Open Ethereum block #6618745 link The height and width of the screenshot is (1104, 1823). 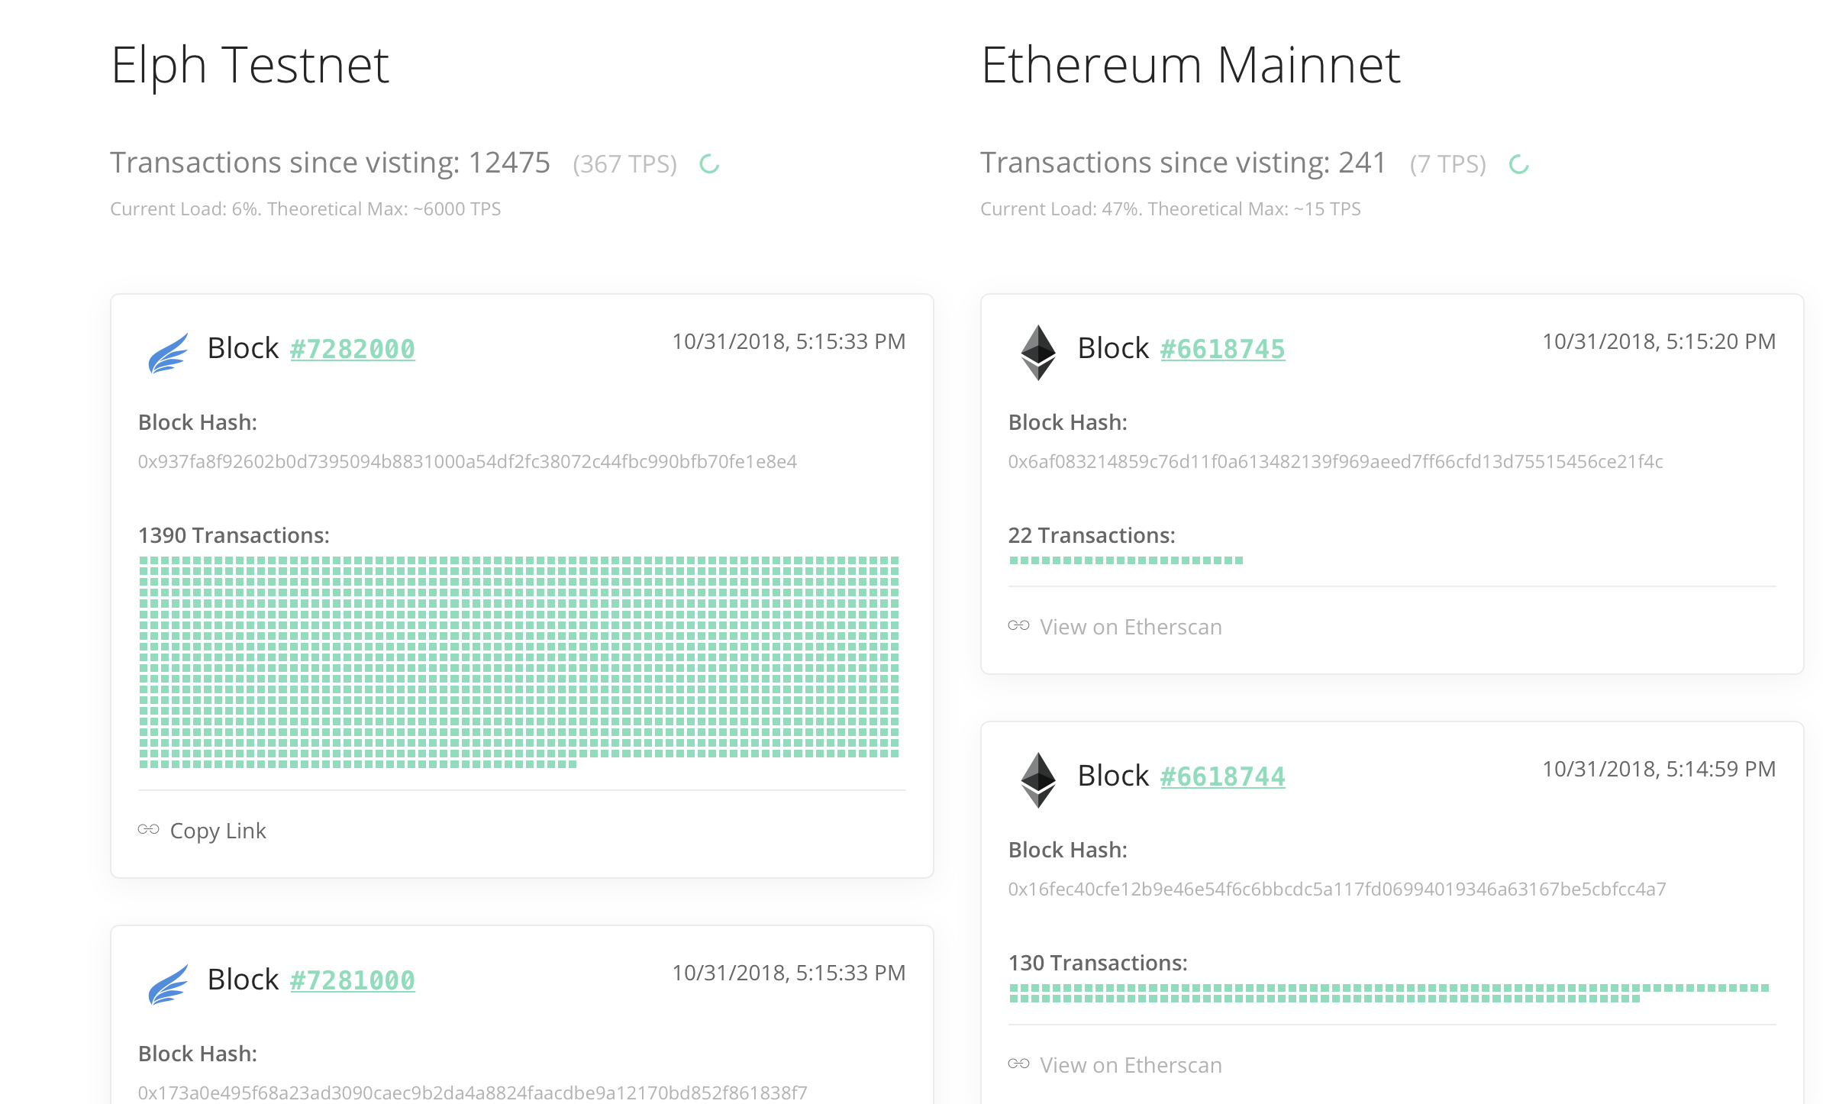1223,349
